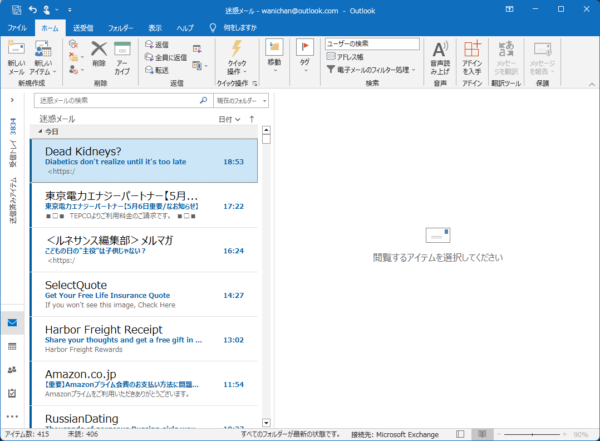The image size is (600, 441).
Task: Switch to normal view in status bar
Action: tap(460, 434)
